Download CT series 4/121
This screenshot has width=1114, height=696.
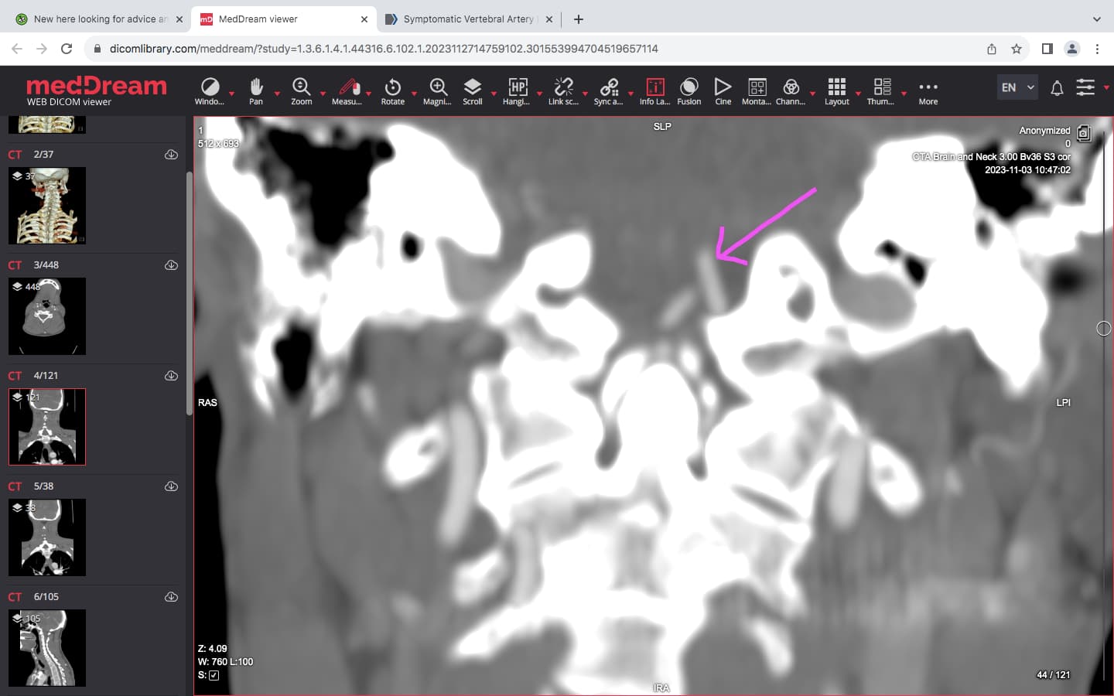(x=172, y=376)
